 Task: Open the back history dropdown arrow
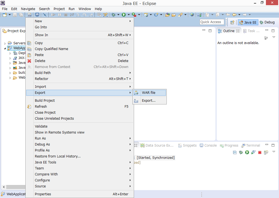(239, 15)
